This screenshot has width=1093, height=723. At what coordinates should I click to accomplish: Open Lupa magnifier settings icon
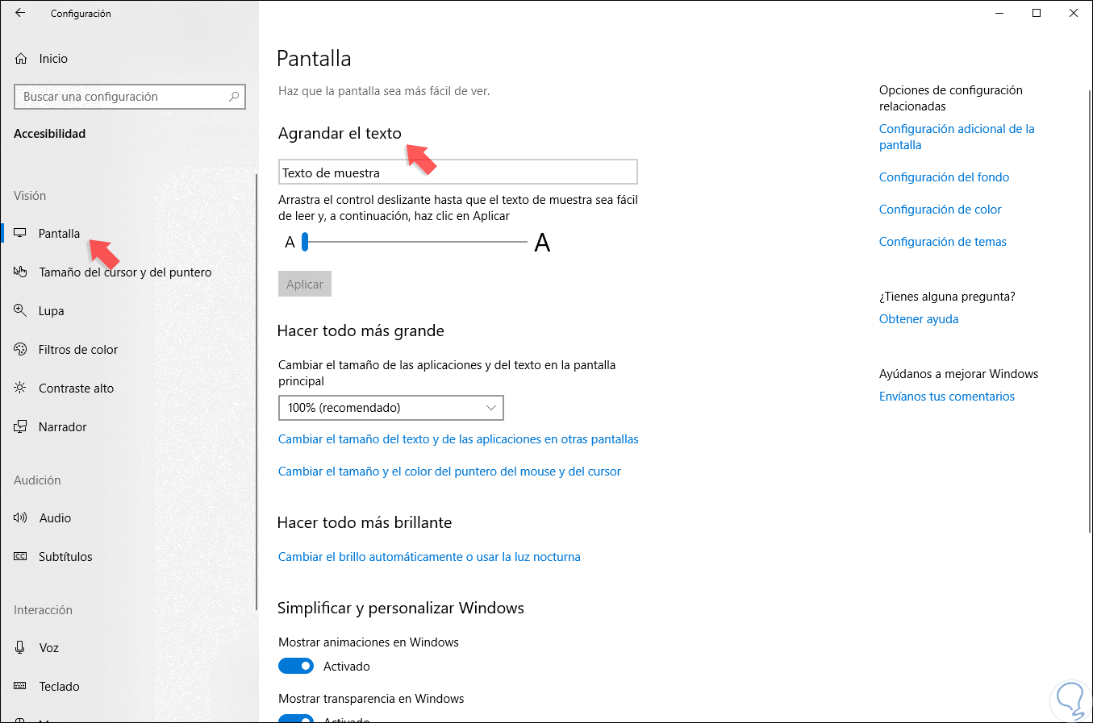coord(21,310)
